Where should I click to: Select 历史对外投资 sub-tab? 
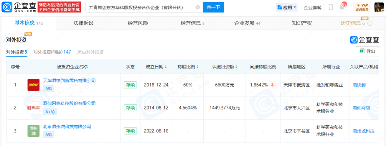click(x=90, y=52)
